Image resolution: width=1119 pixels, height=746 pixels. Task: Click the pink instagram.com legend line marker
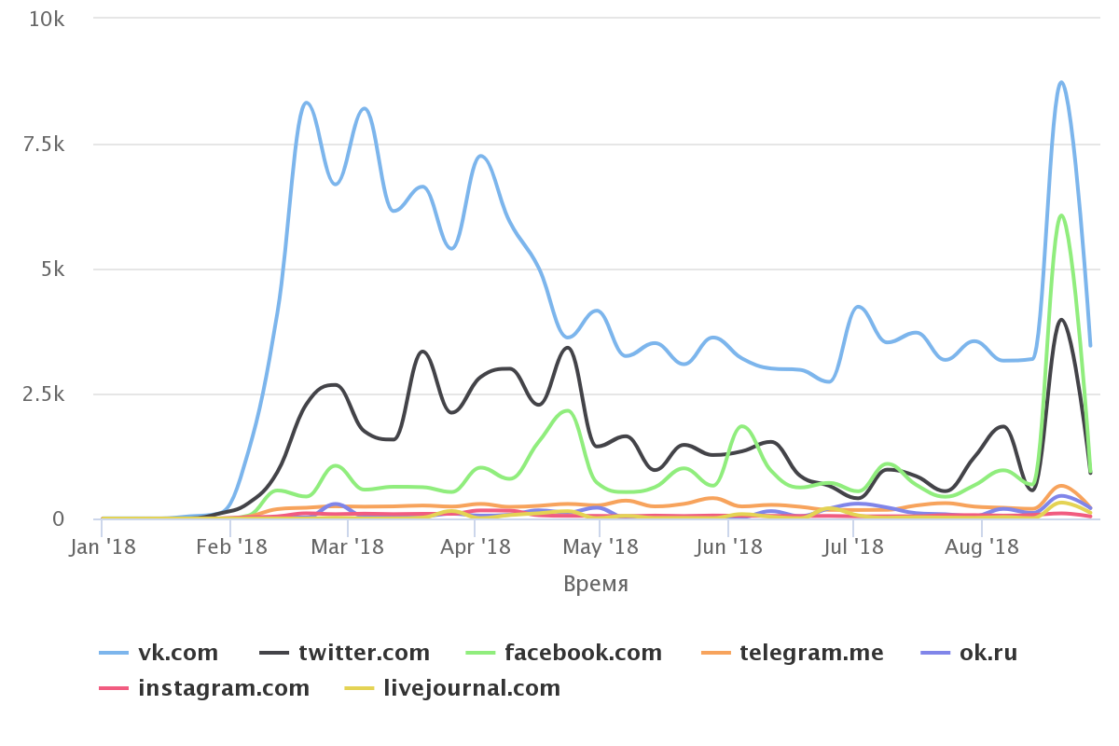click(x=113, y=689)
